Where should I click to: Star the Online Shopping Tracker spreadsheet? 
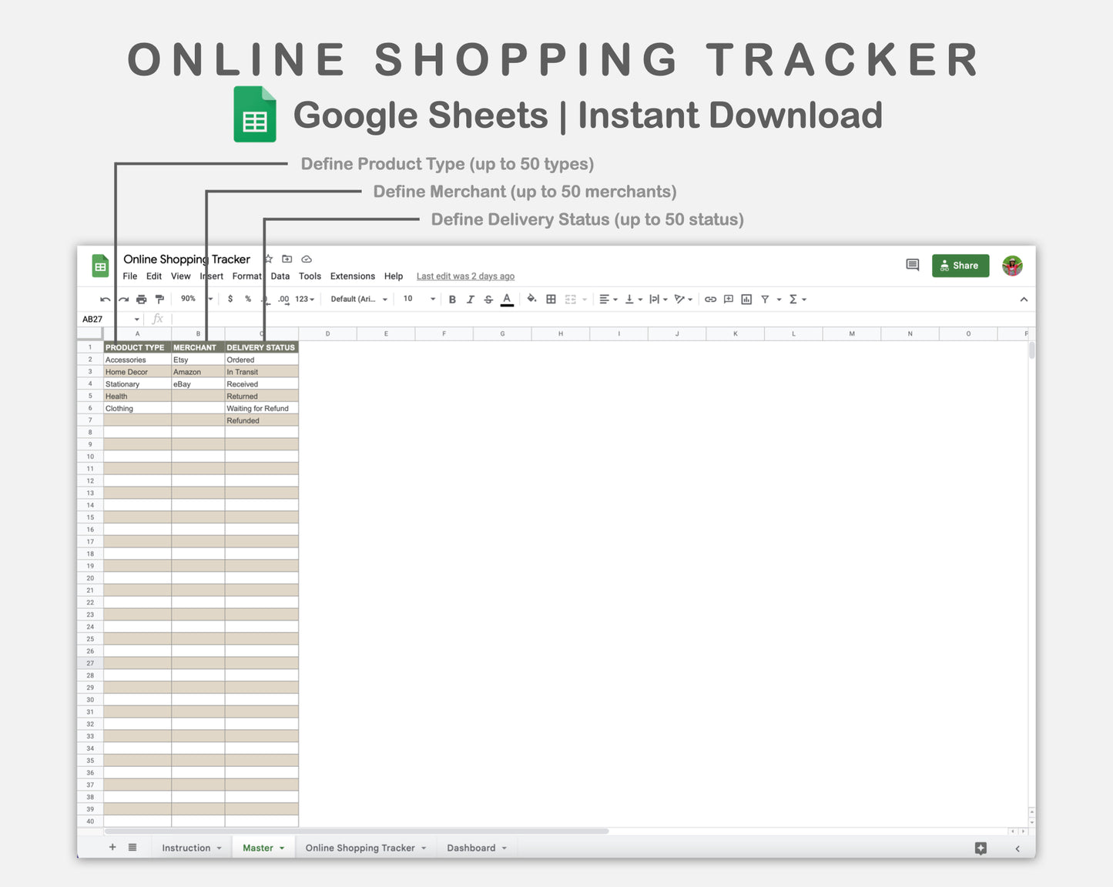pyautogui.click(x=267, y=259)
